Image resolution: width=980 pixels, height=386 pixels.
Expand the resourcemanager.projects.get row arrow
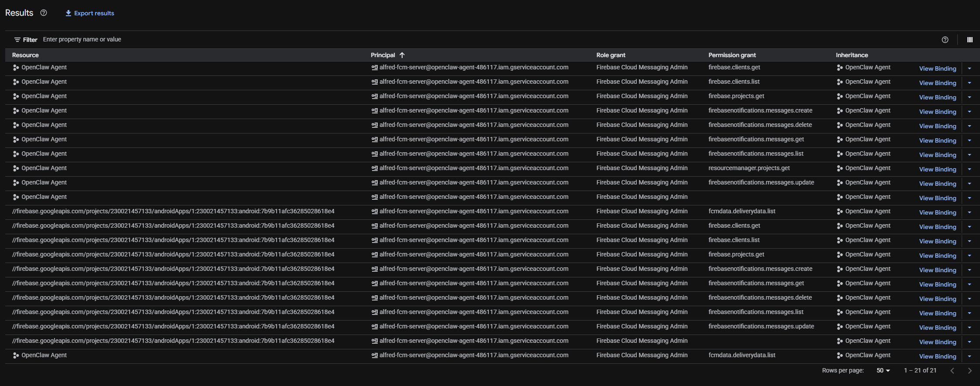coord(969,169)
